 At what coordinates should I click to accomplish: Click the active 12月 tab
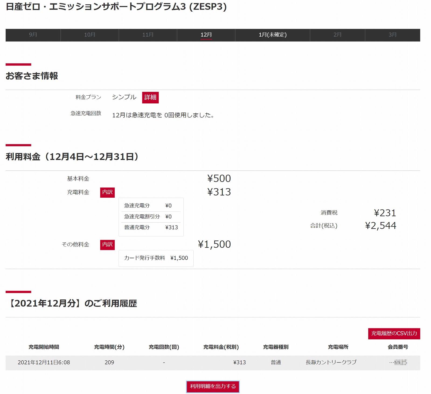206,35
